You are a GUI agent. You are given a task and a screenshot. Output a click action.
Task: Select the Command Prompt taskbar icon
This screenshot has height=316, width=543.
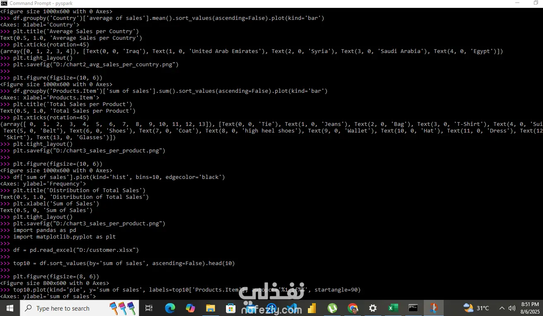(x=413, y=308)
